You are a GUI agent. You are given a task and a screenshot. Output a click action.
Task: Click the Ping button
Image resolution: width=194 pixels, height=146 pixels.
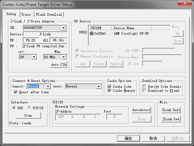point(142,119)
